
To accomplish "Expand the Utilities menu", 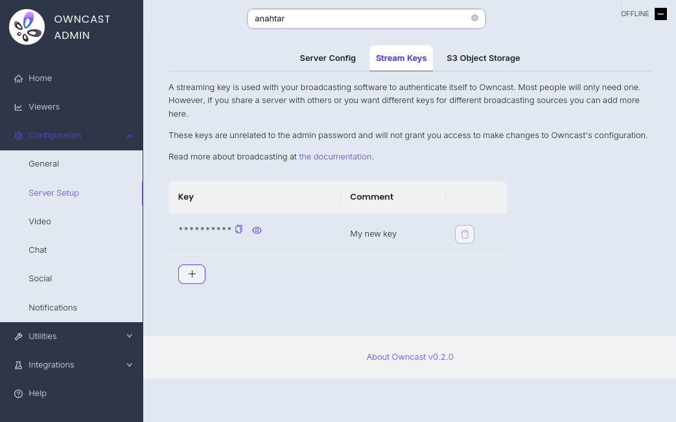I will click(x=130, y=336).
